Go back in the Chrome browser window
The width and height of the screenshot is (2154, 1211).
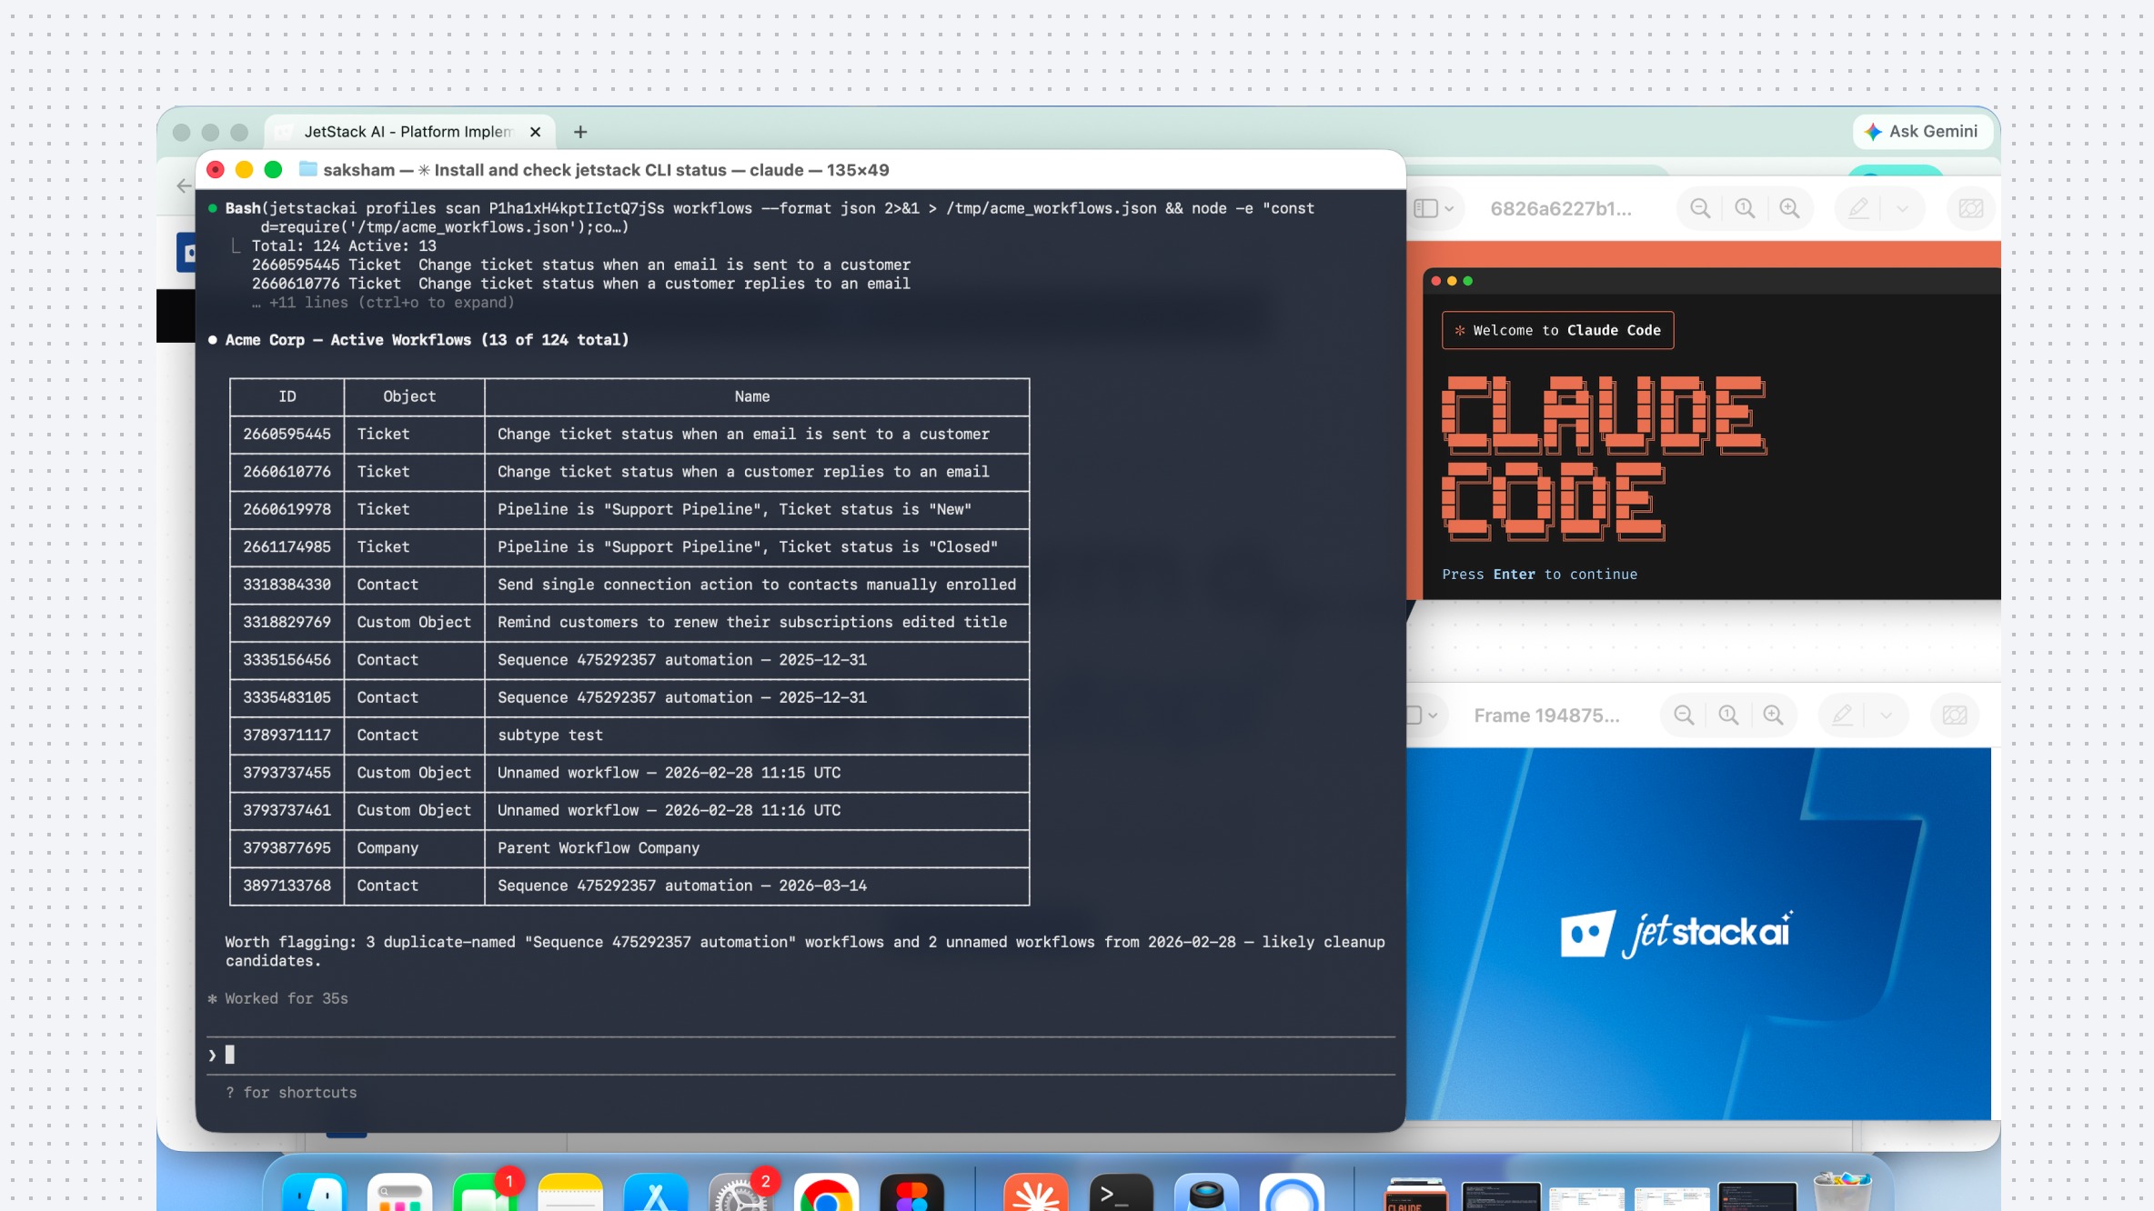coord(184,185)
